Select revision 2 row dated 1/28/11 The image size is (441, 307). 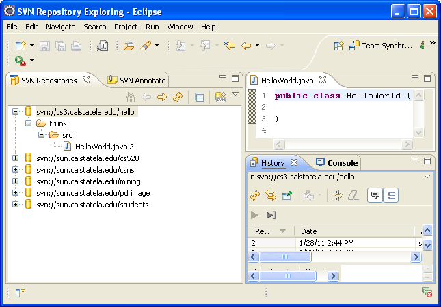(335, 243)
